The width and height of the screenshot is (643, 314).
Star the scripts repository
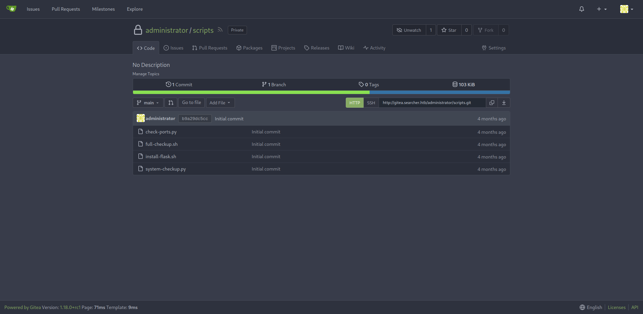[x=449, y=30]
